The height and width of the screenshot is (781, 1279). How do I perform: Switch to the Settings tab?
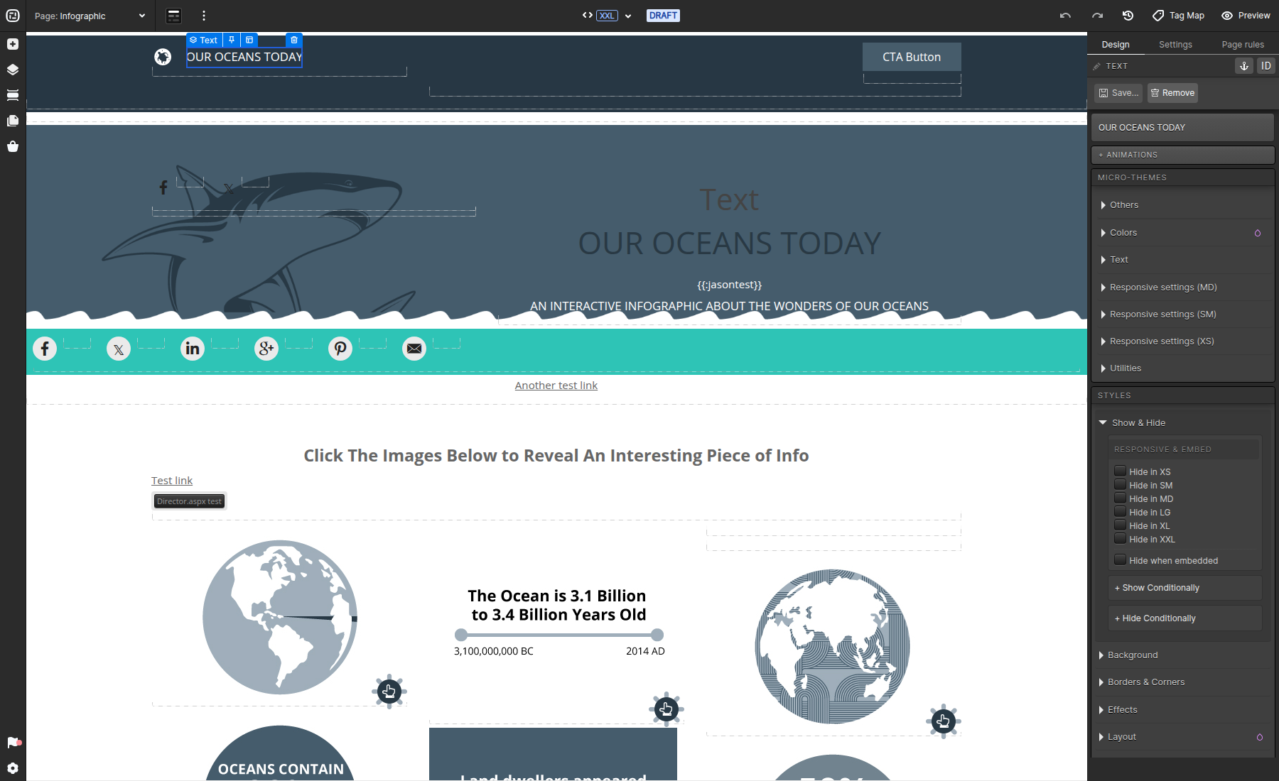pyautogui.click(x=1175, y=45)
